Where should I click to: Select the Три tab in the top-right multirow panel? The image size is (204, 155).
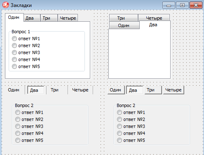pos(124,18)
